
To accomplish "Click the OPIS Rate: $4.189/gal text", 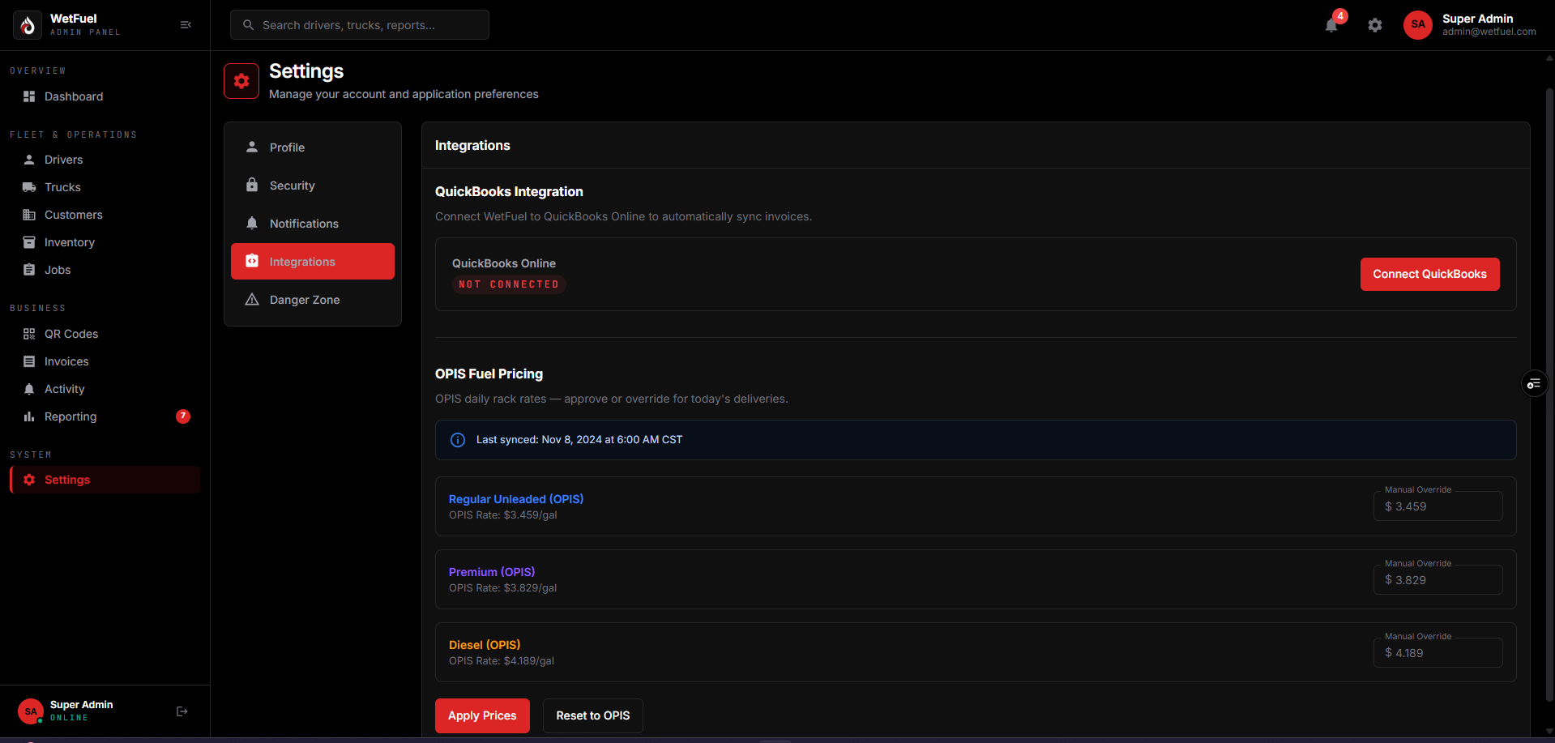I will 502,661.
